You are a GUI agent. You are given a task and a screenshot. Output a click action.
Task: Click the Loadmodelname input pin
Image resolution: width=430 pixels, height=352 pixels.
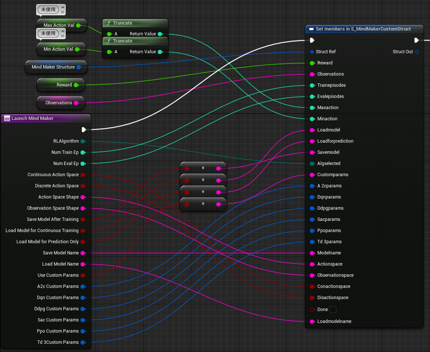pyautogui.click(x=312, y=321)
